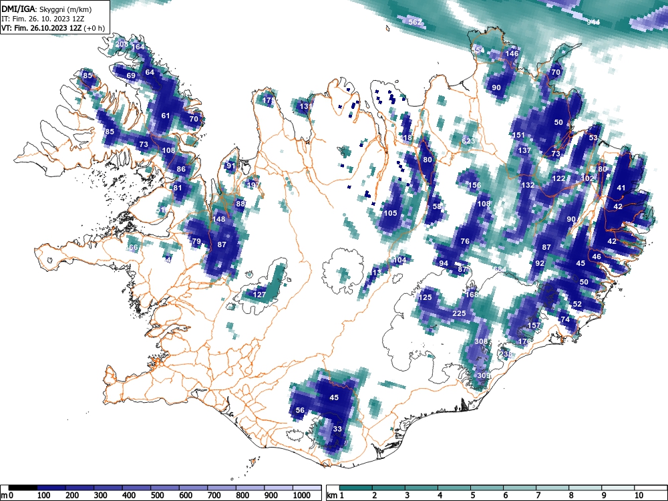Choose the lightest lavender swatch above 1000 m
Screen dimensions: 668x501
click(307, 488)
